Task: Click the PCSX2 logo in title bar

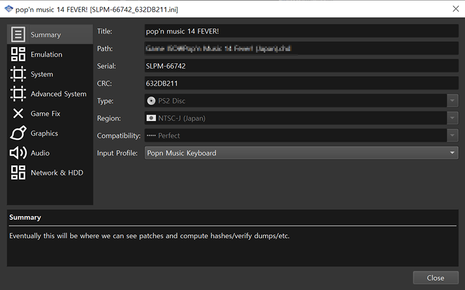Action: 9,9
